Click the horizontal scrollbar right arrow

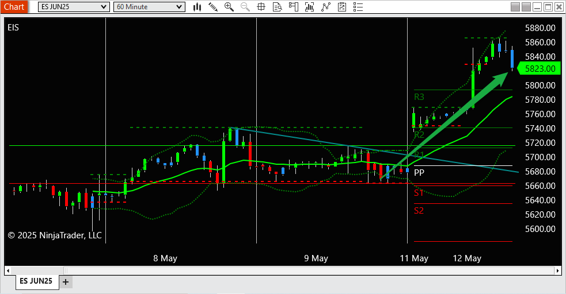[x=558, y=270]
